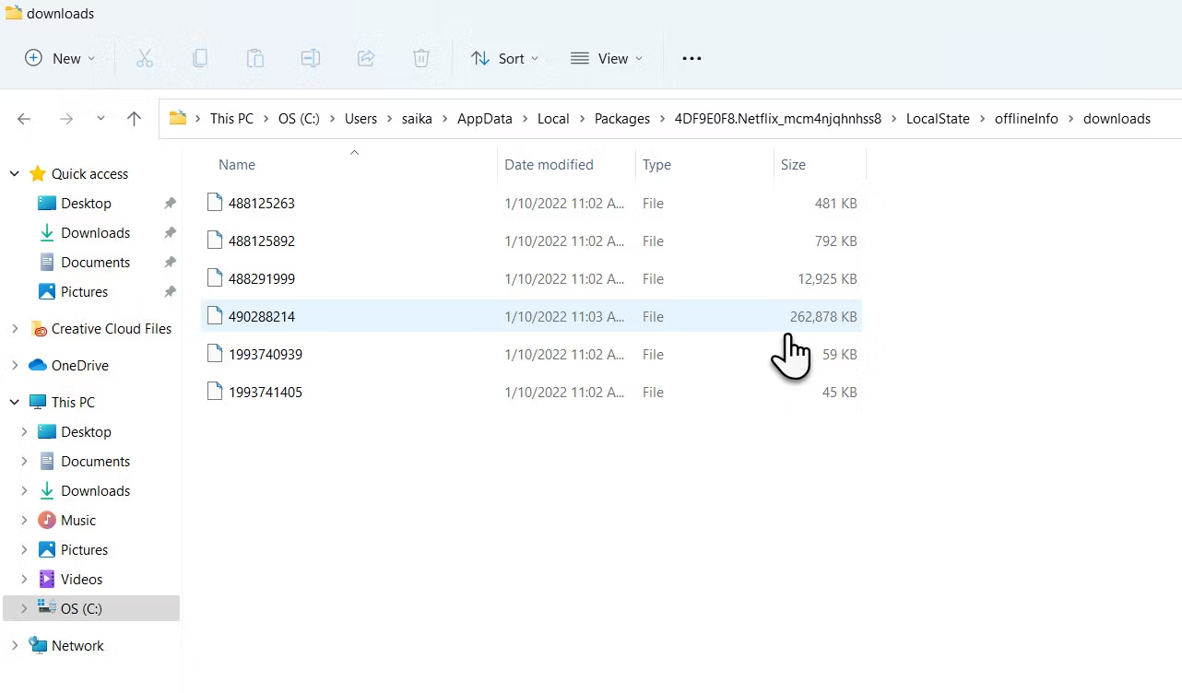Image resolution: width=1182 pixels, height=693 pixels.
Task: Select file 488291999 in list
Action: [262, 278]
